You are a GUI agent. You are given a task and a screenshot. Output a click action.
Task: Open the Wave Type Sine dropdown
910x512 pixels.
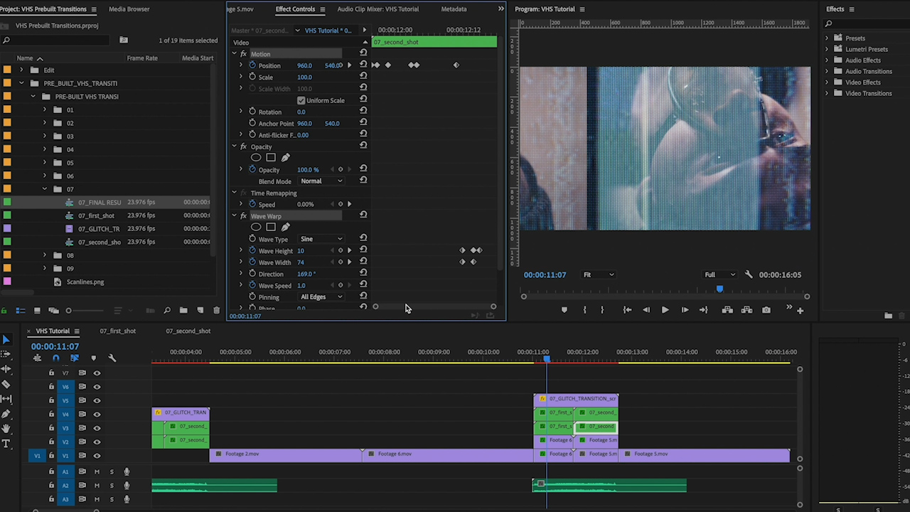[321, 239]
